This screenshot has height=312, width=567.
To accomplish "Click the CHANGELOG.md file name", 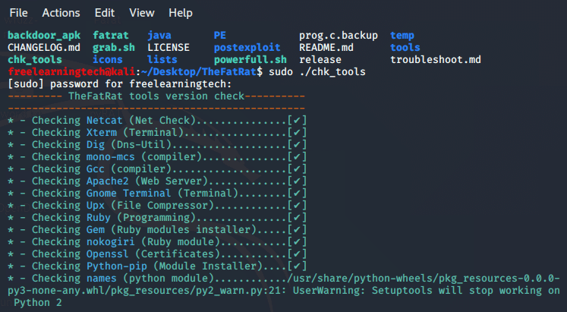I will tap(44, 47).
